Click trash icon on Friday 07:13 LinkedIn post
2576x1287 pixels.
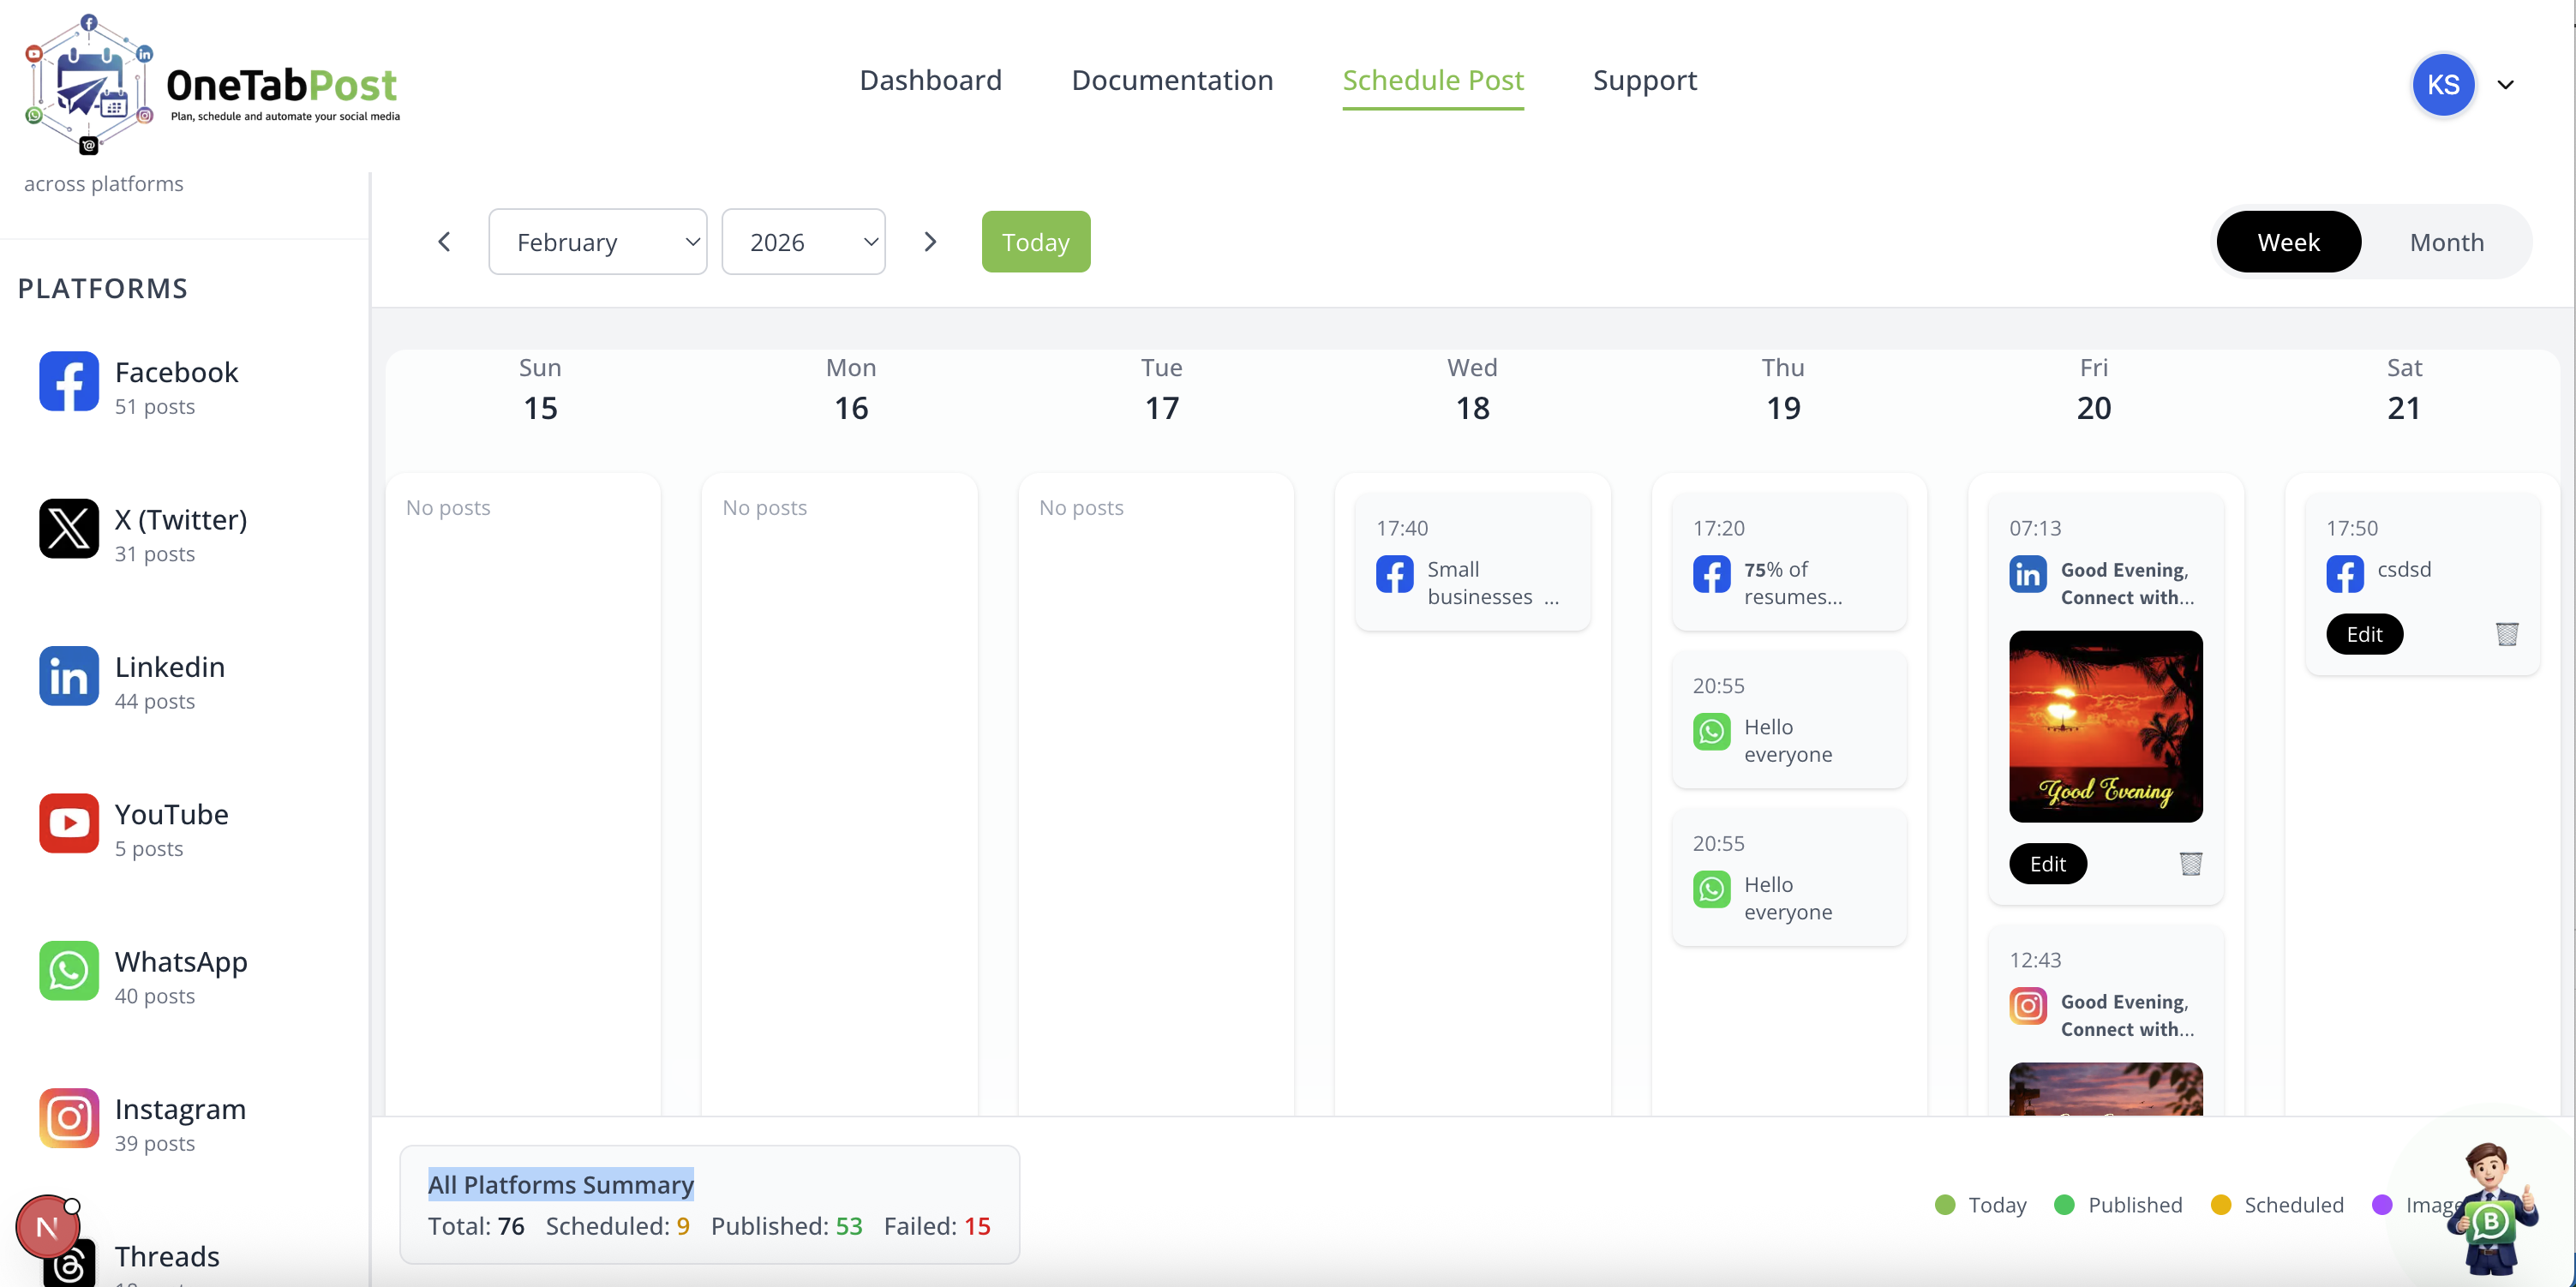tap(2190, 864)
